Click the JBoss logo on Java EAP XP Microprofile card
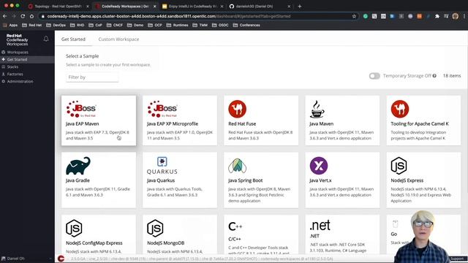468x263 pixels. (x=162, y=109)
